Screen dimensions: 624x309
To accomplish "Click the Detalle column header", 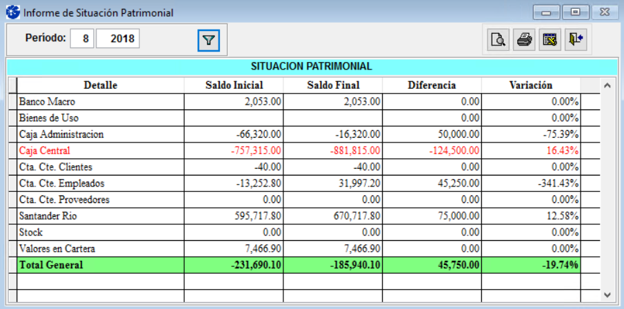I will (x=101, y=85).
